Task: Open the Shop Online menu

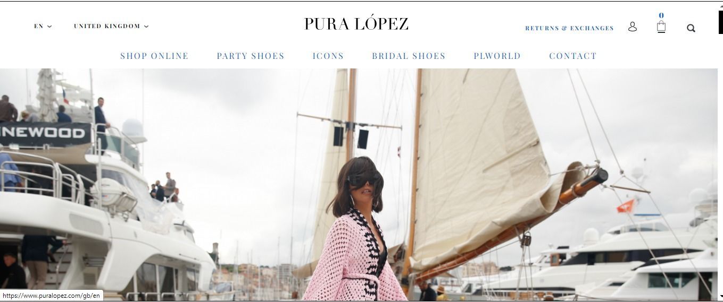Action: (x=154, y=56)
